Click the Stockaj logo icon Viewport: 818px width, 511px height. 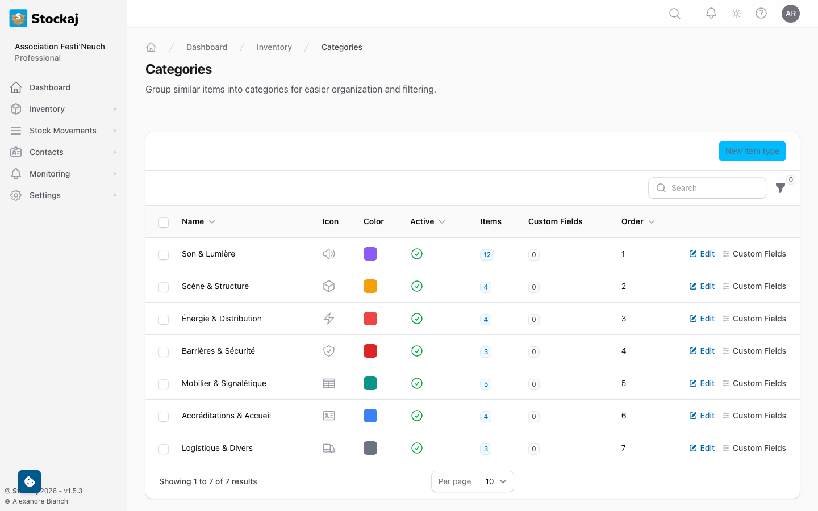coord(19,18)
